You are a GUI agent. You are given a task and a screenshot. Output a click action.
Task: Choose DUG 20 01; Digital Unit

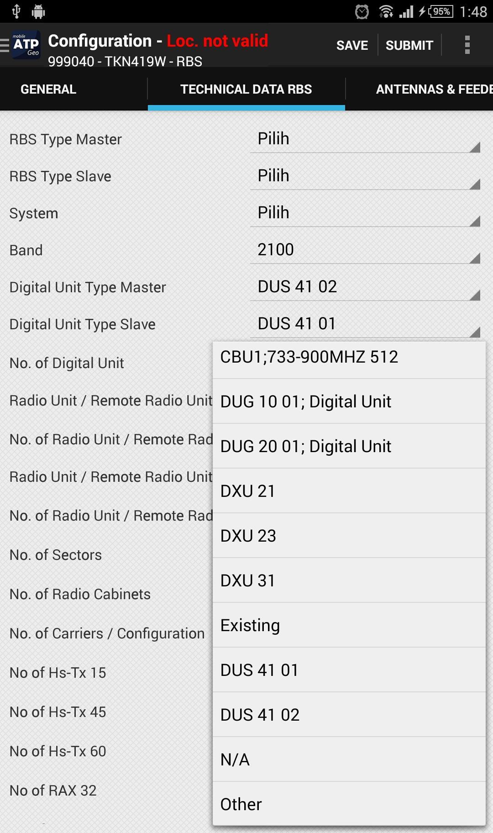click(x=349, y=446)
